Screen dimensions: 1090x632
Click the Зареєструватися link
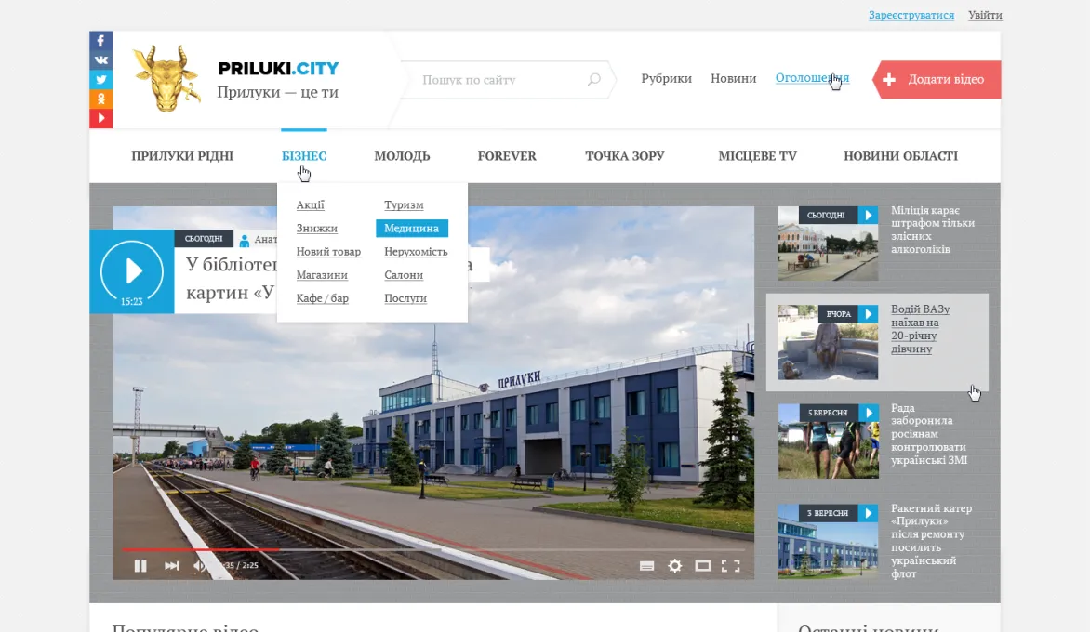[x=911, y=15]
